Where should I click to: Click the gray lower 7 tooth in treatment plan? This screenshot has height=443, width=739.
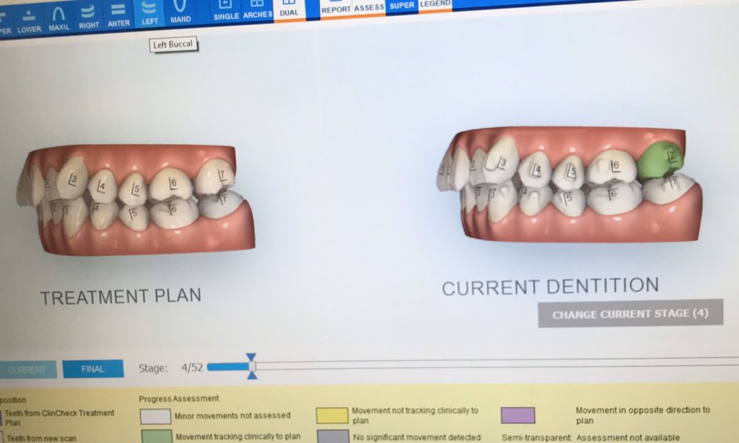point(221,204)
